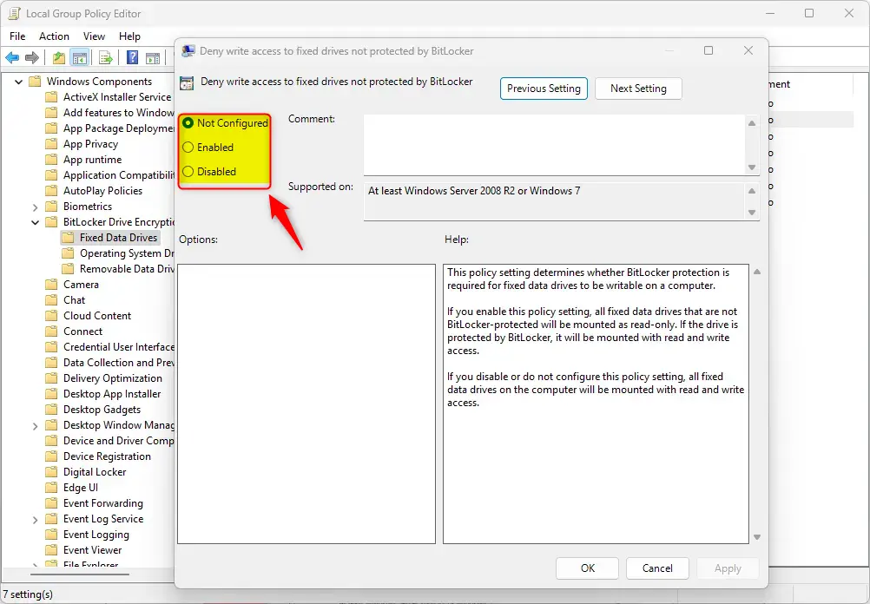Screen dimensions: 870x604
Task: Click the Export List toolbar icon
Action: click(105, 57)
